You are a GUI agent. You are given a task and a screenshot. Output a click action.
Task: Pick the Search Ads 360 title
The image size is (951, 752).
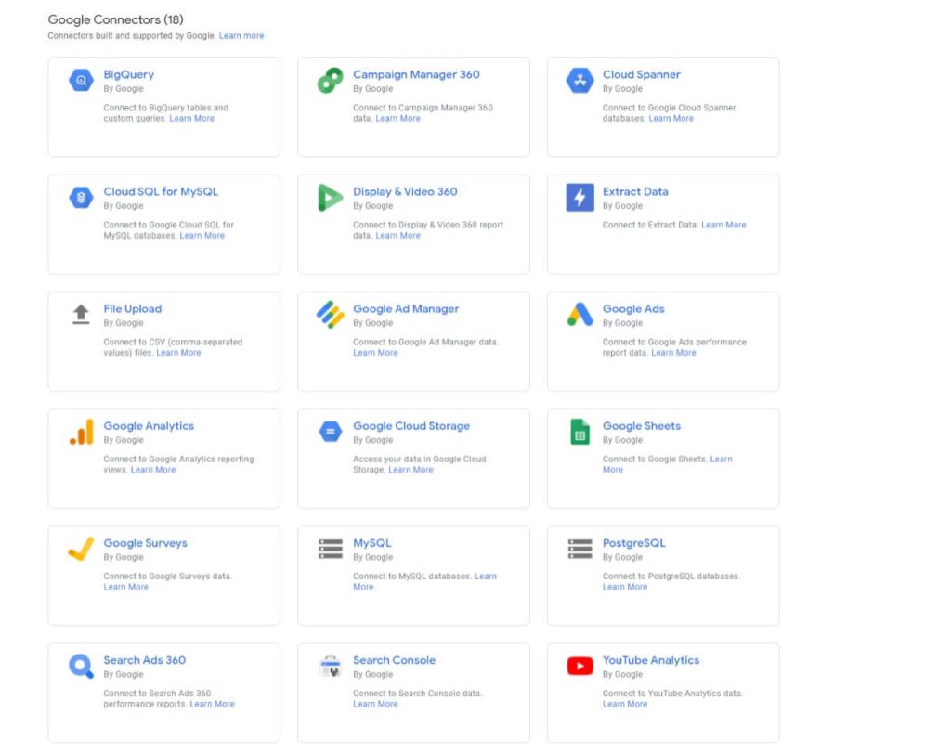coord(144,660)
